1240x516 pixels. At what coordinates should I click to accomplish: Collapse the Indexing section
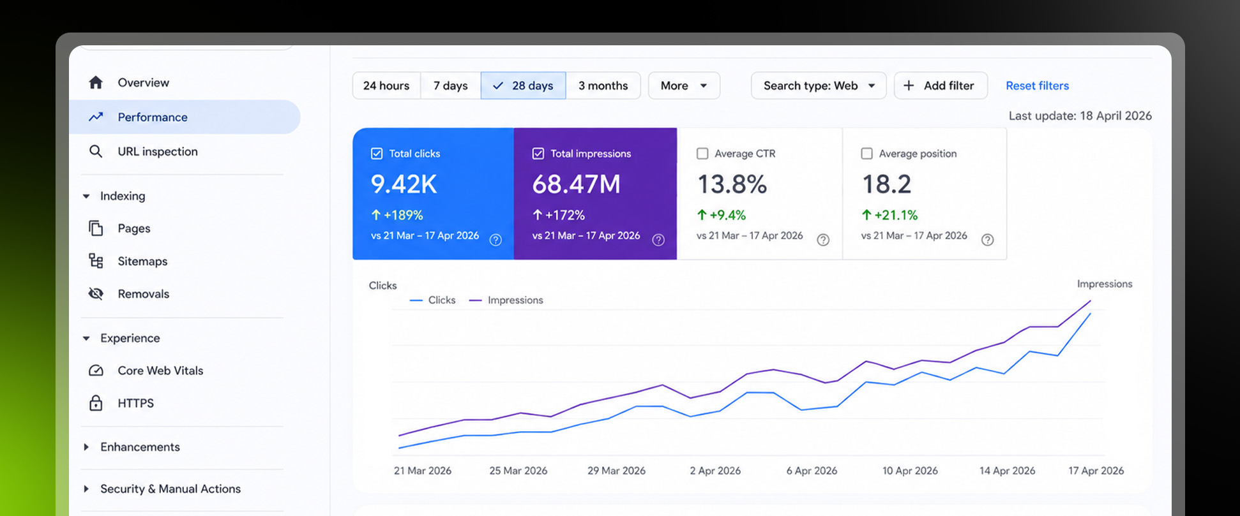[86, 196]
